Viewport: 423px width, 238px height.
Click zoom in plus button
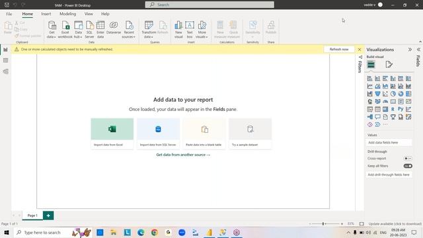click(342, 223)
